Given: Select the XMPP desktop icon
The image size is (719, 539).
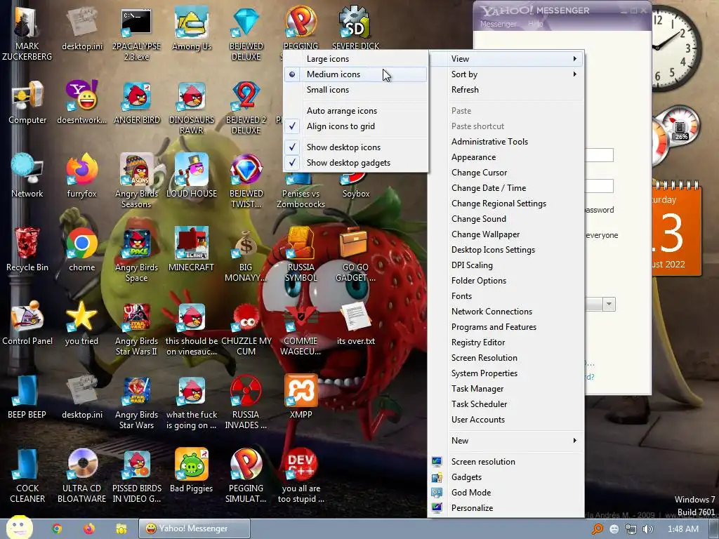Looking at the screenshot, I should click(301, 397).
